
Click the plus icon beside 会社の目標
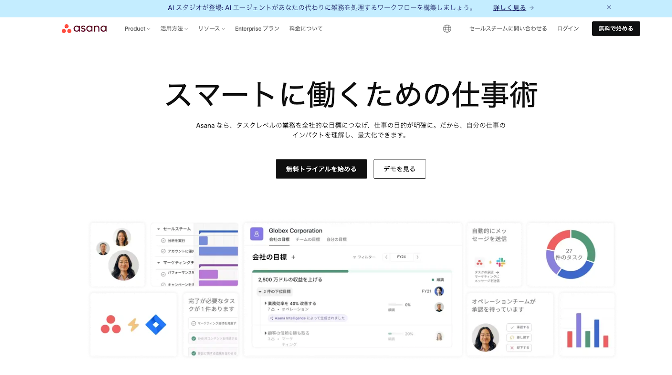click(x=293, y=257)
